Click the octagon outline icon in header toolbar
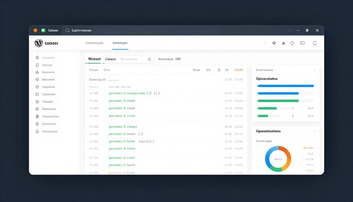 pos(292,43)
